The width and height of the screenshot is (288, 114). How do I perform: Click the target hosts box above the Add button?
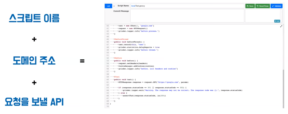pos(263,14)
